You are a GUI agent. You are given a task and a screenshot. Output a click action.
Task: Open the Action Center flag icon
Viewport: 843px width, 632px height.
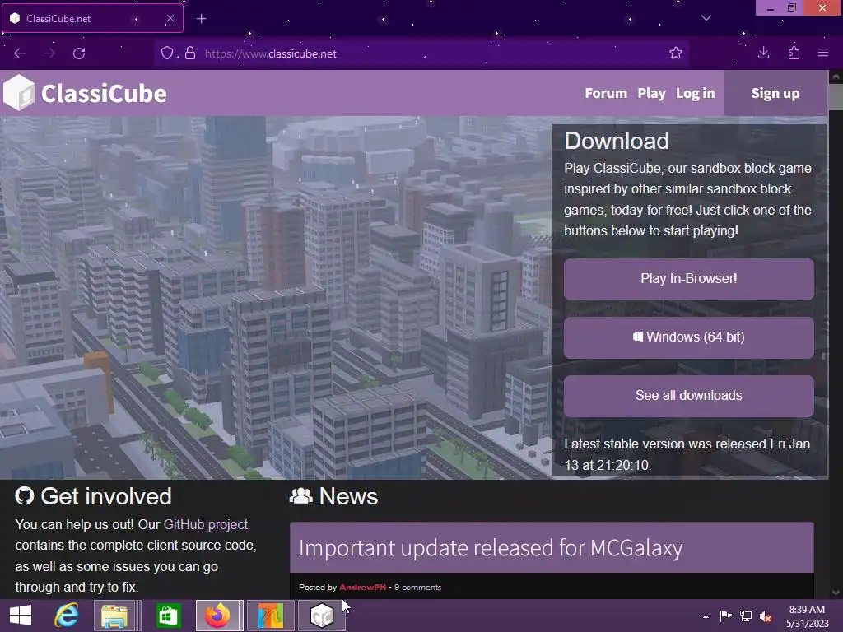coord(725,616)
